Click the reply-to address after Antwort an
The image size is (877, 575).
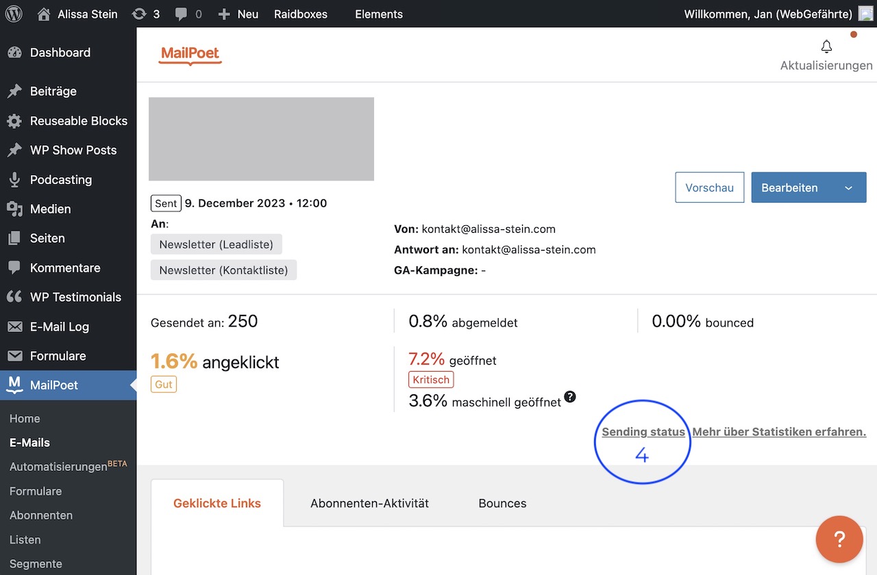point(529,250)
